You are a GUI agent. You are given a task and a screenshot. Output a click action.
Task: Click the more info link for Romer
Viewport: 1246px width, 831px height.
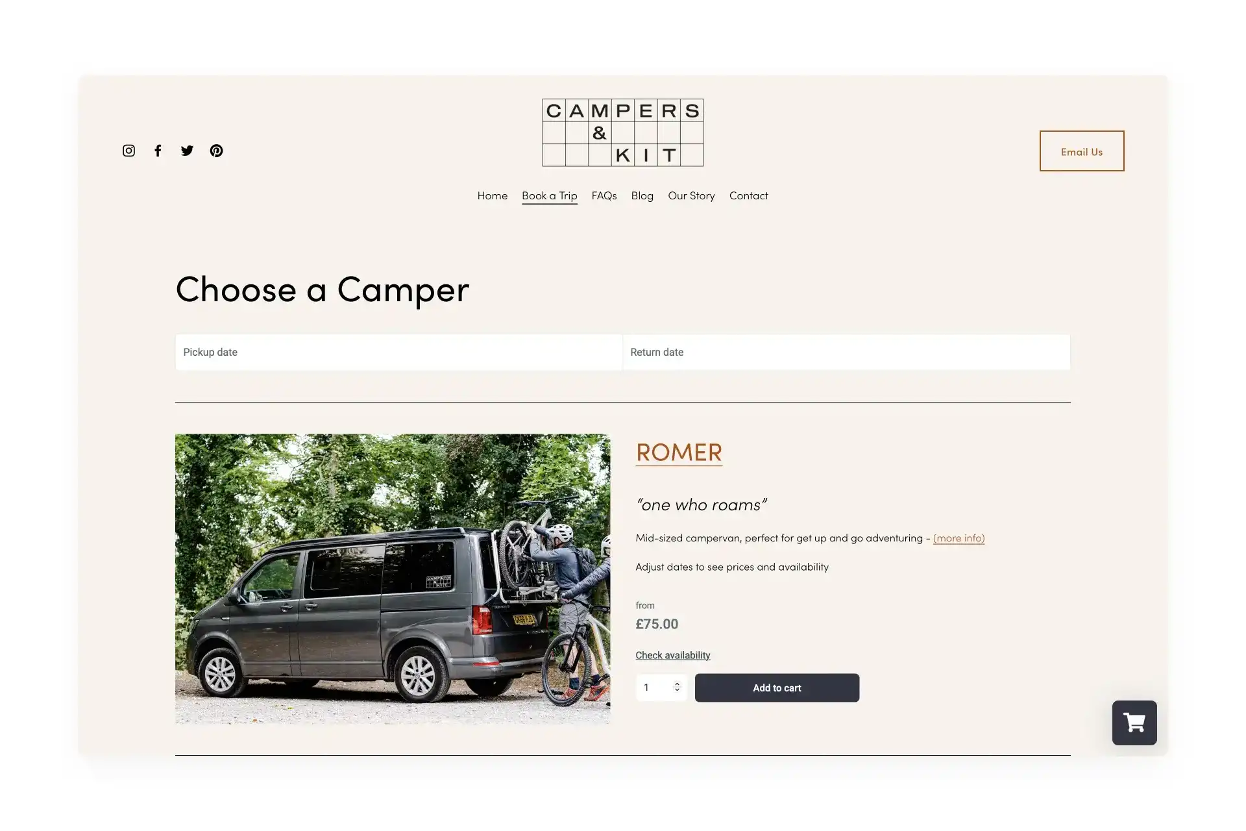[x=959, y=537]
